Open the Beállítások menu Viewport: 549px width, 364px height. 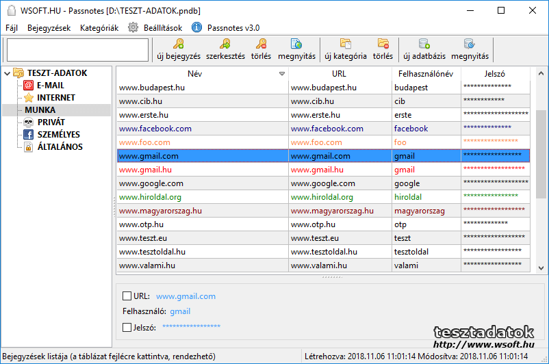point(163,27)
